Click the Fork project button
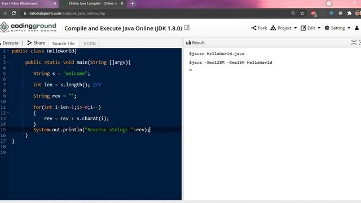This screenshot has height=203, width=361. pyautogui.click(x=259, y=28)
